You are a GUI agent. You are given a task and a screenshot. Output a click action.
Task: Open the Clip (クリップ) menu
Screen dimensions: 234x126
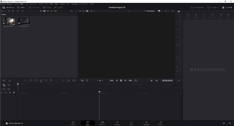(41, 4)
